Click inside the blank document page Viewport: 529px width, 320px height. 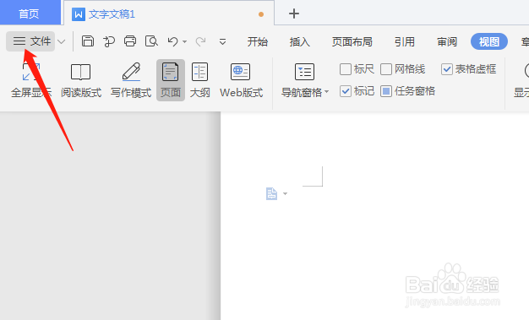point(374,216)
